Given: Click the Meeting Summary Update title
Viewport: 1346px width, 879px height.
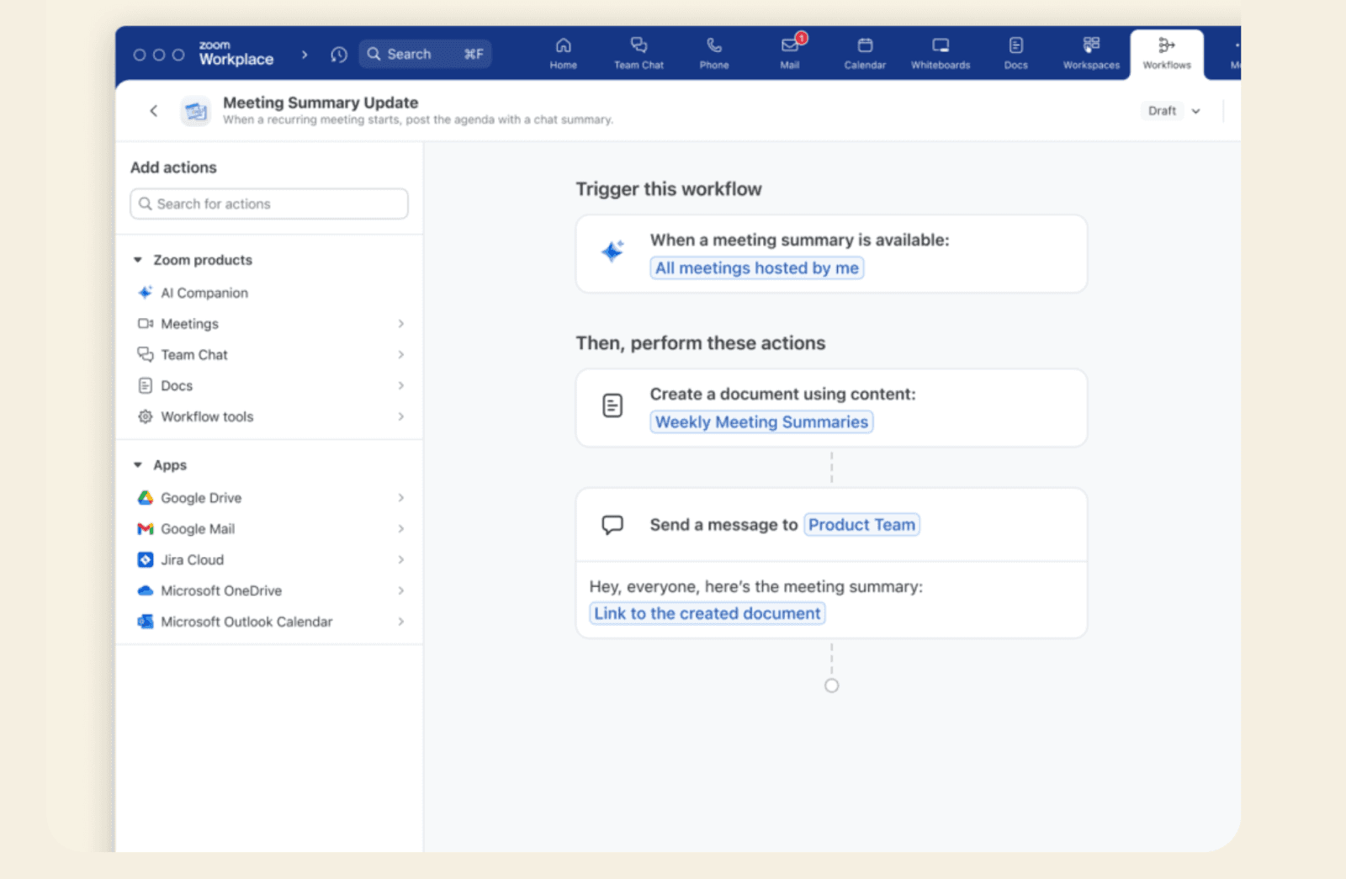Looking at the screenshot, I should point(321,103).
